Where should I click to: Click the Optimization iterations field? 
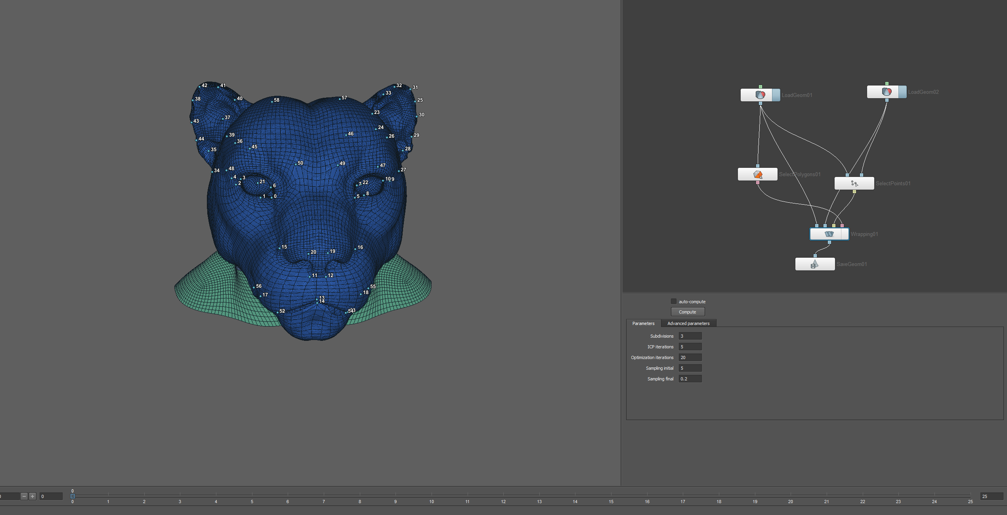(x=690, y=357)
